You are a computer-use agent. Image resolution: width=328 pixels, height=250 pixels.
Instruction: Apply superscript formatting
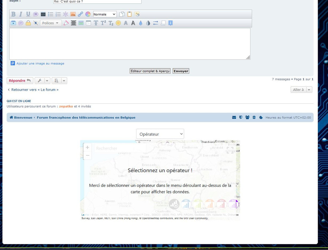(103, 23)
